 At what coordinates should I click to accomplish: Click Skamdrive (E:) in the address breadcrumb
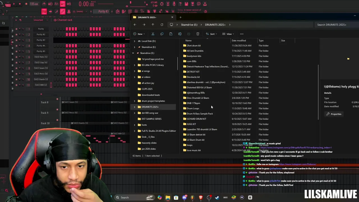189,25
